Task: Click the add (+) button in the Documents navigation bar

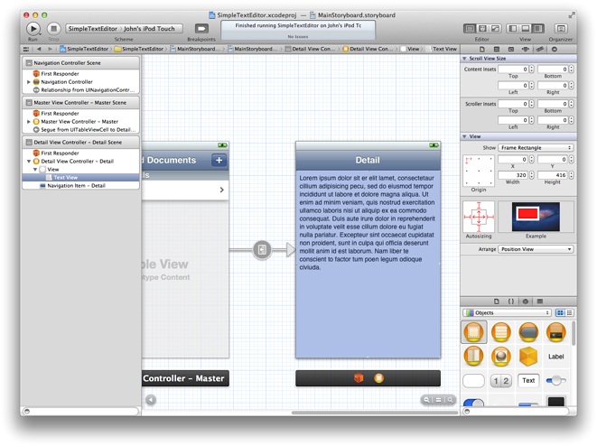Action: coord(219,160)
